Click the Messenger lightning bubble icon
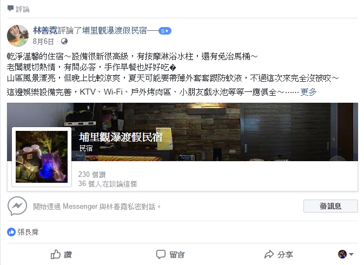This screenshot has width=364, height=265. point(17,206)
